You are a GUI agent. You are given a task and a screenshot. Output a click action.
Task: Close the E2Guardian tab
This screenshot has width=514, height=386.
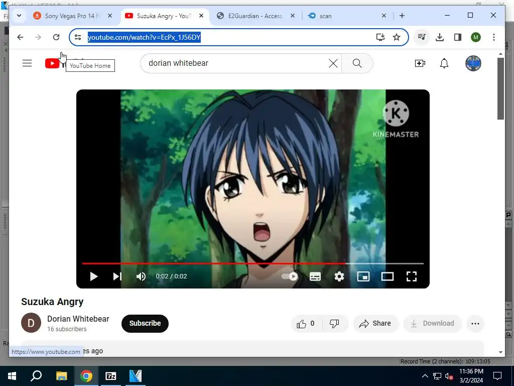pyautogui.click(x=293, y=16)
